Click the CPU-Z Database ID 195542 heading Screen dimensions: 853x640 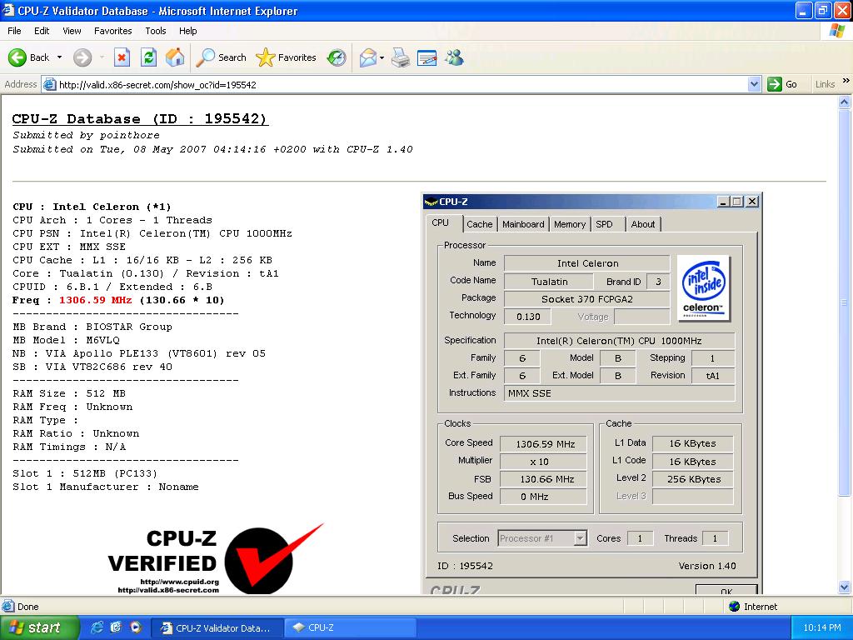coord(140,118)
